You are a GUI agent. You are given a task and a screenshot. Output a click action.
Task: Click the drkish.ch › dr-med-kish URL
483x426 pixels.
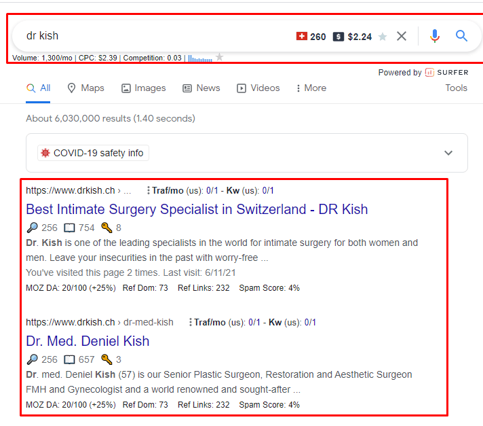click(x=100, y=322)
